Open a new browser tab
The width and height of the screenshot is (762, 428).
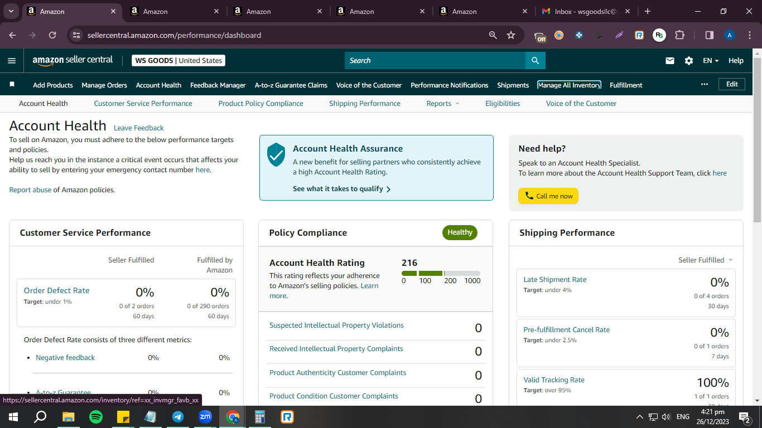tap(647, 11)
